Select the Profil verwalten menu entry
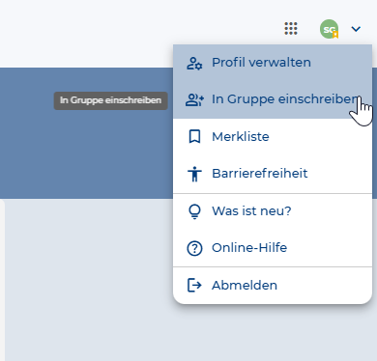 click(273, 63)
